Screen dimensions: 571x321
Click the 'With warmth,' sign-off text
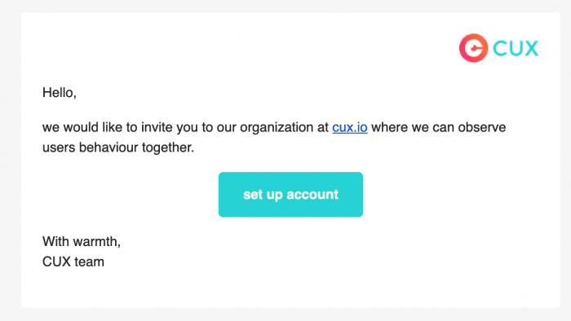[x=82, y=241]
